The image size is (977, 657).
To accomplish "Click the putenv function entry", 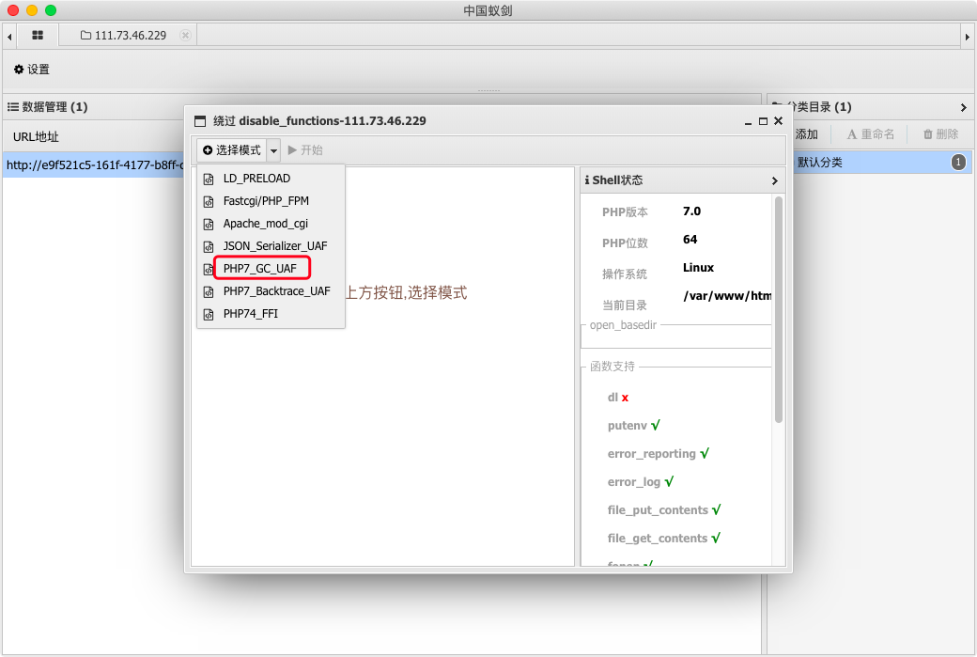I will 634,425.
